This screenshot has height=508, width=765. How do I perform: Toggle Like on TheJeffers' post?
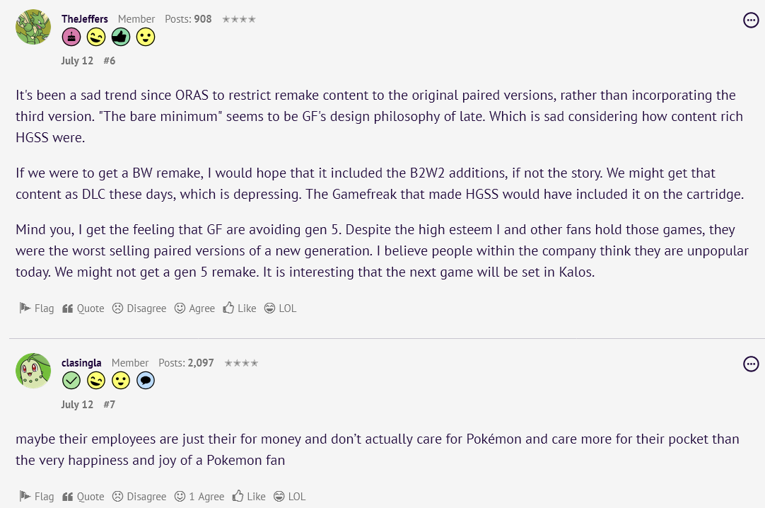(240, 308)
